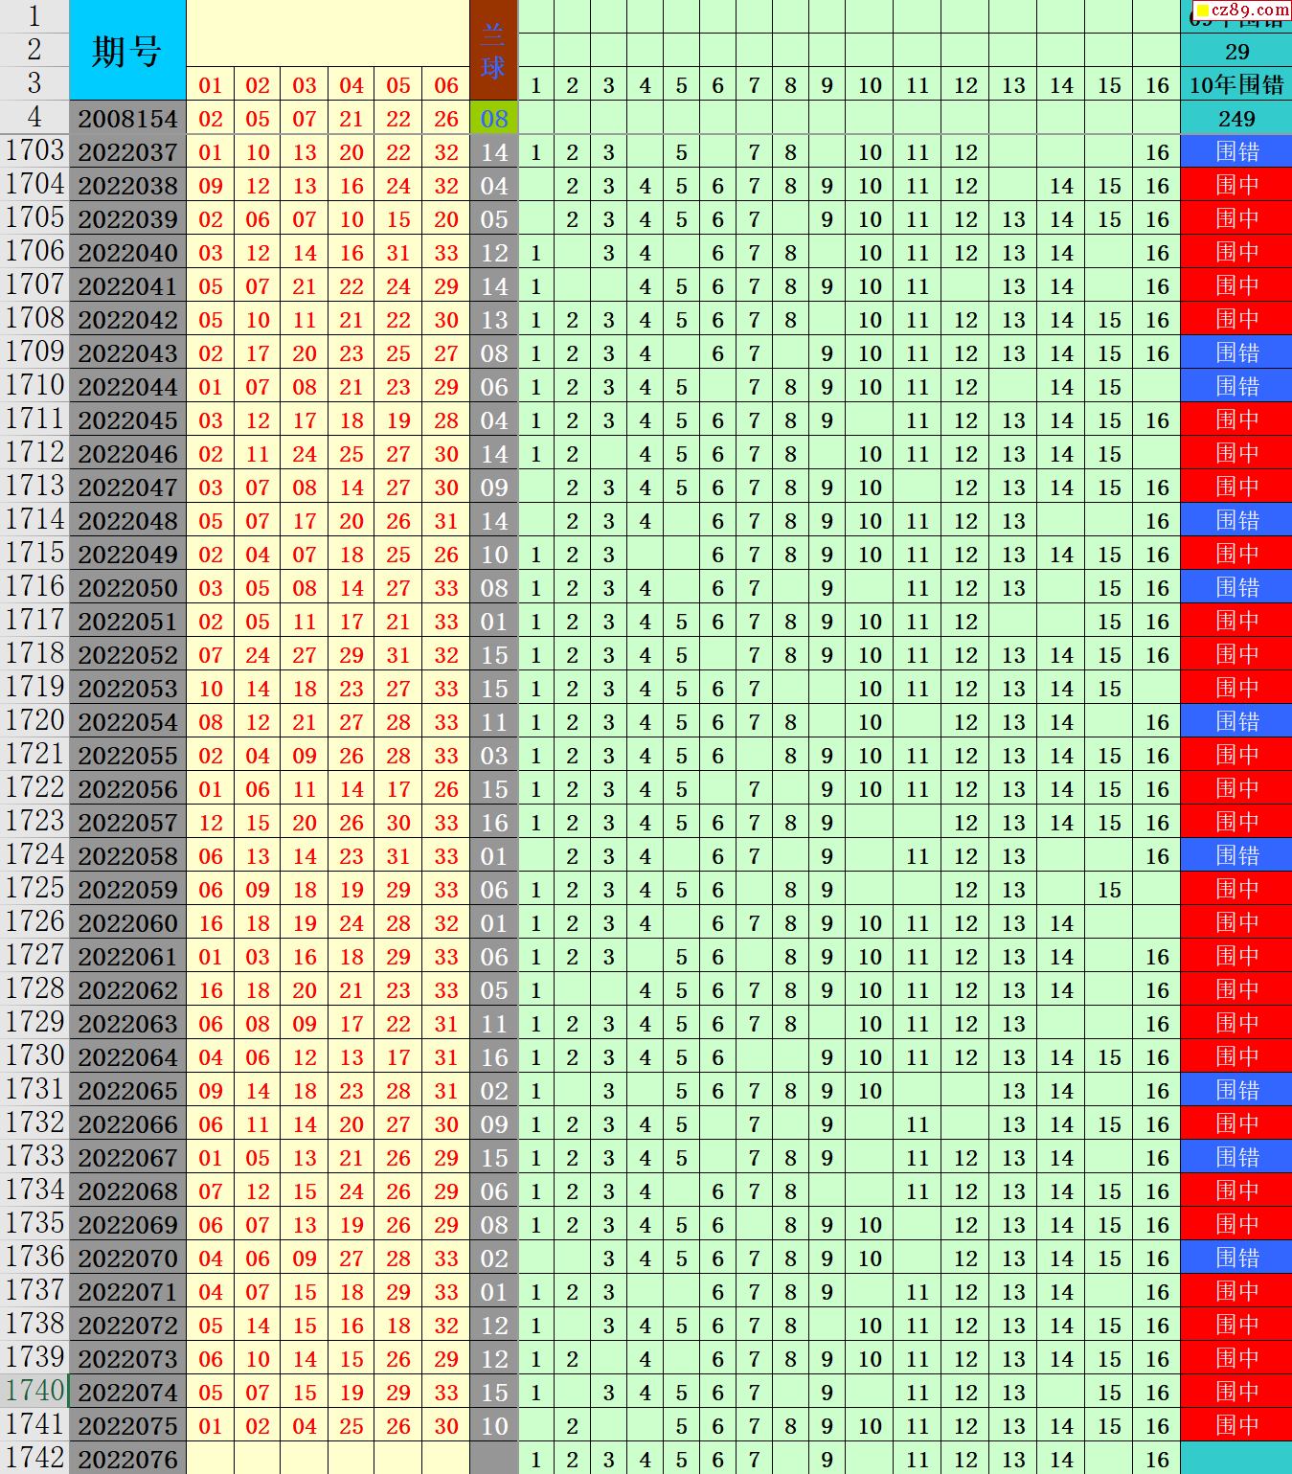Select the gray blue-ball cell 11 for 2022063

pos(493,1023)
